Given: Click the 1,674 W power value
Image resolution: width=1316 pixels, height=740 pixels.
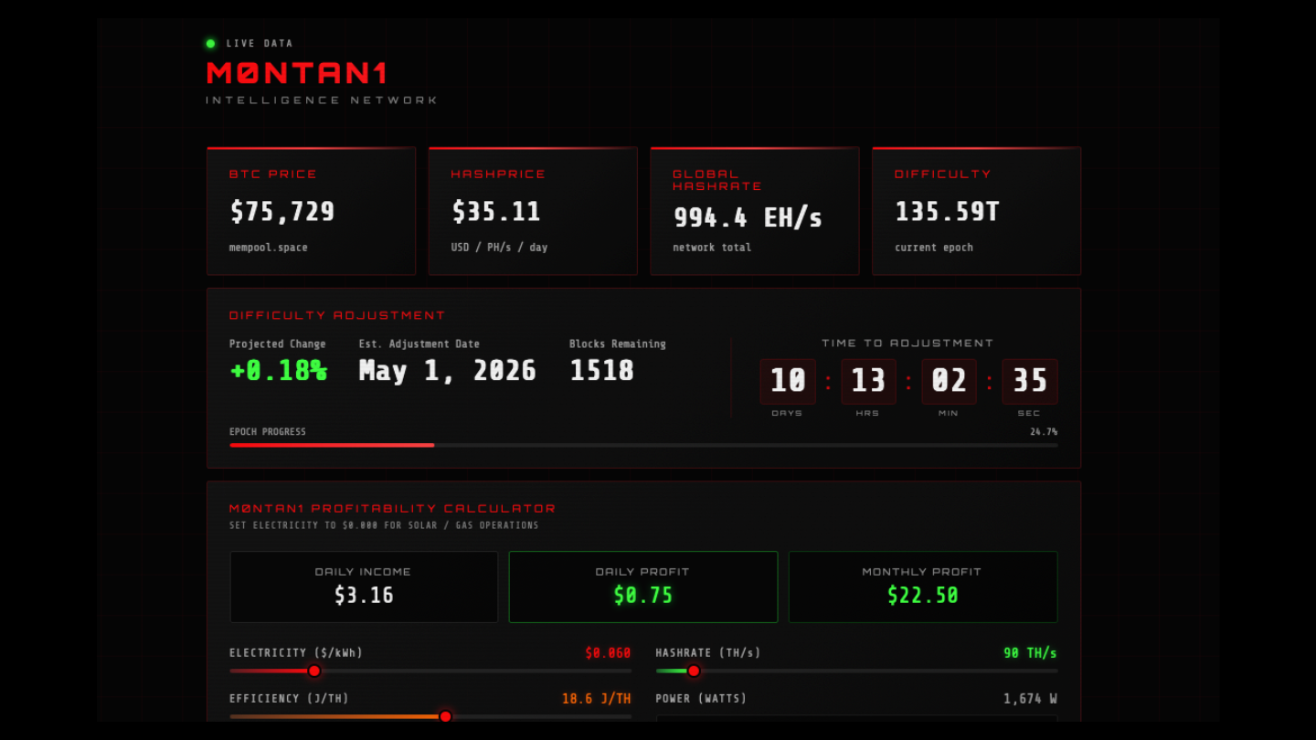Looking at the screenshot, I should click(x=1030, y=699).
